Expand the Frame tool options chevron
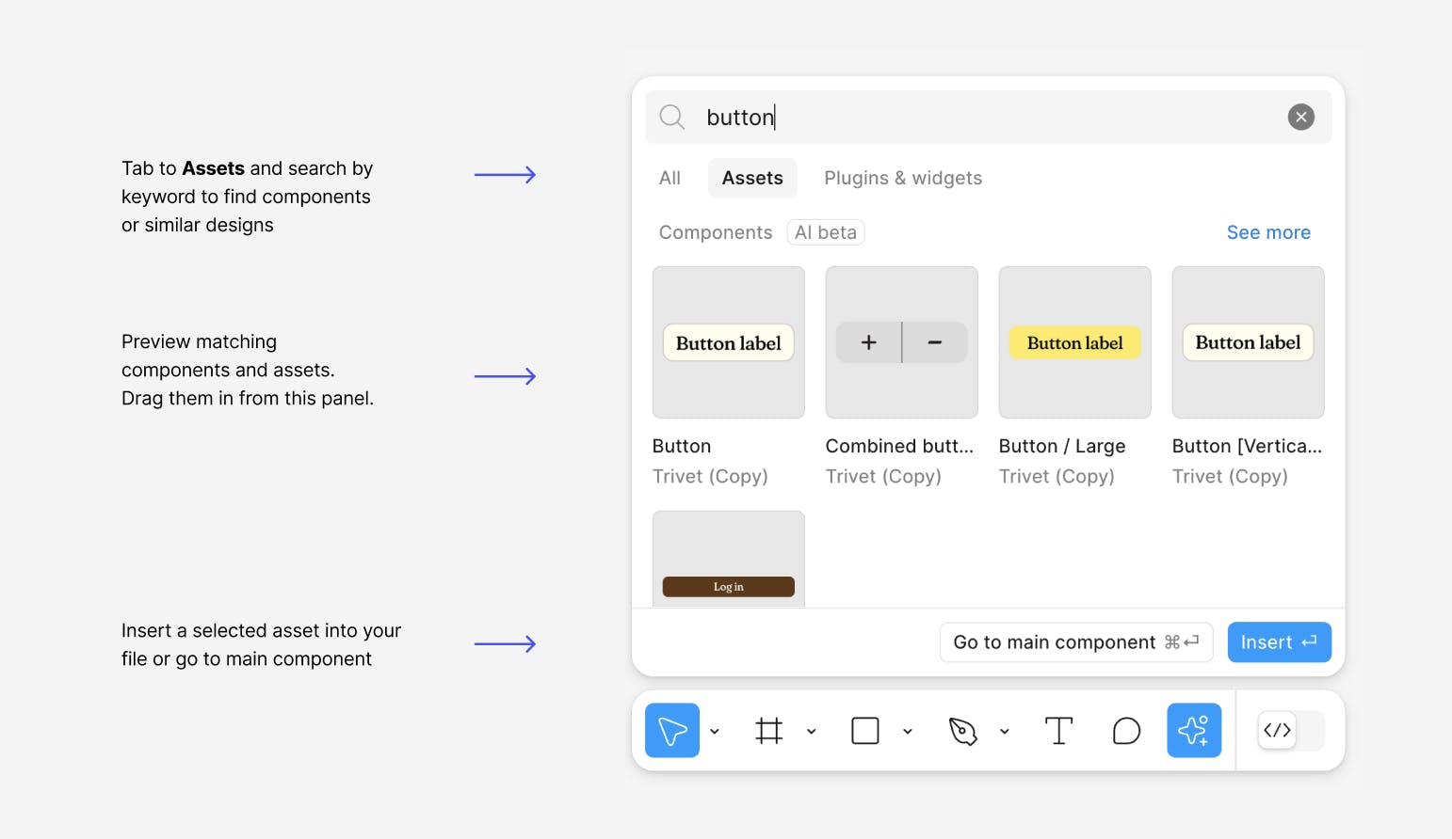The height and width of the screenshot is (839, 1452). 812,731
